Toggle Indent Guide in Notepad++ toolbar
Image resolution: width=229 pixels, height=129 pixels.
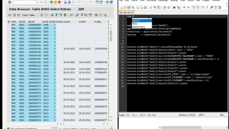pos(211,7)
